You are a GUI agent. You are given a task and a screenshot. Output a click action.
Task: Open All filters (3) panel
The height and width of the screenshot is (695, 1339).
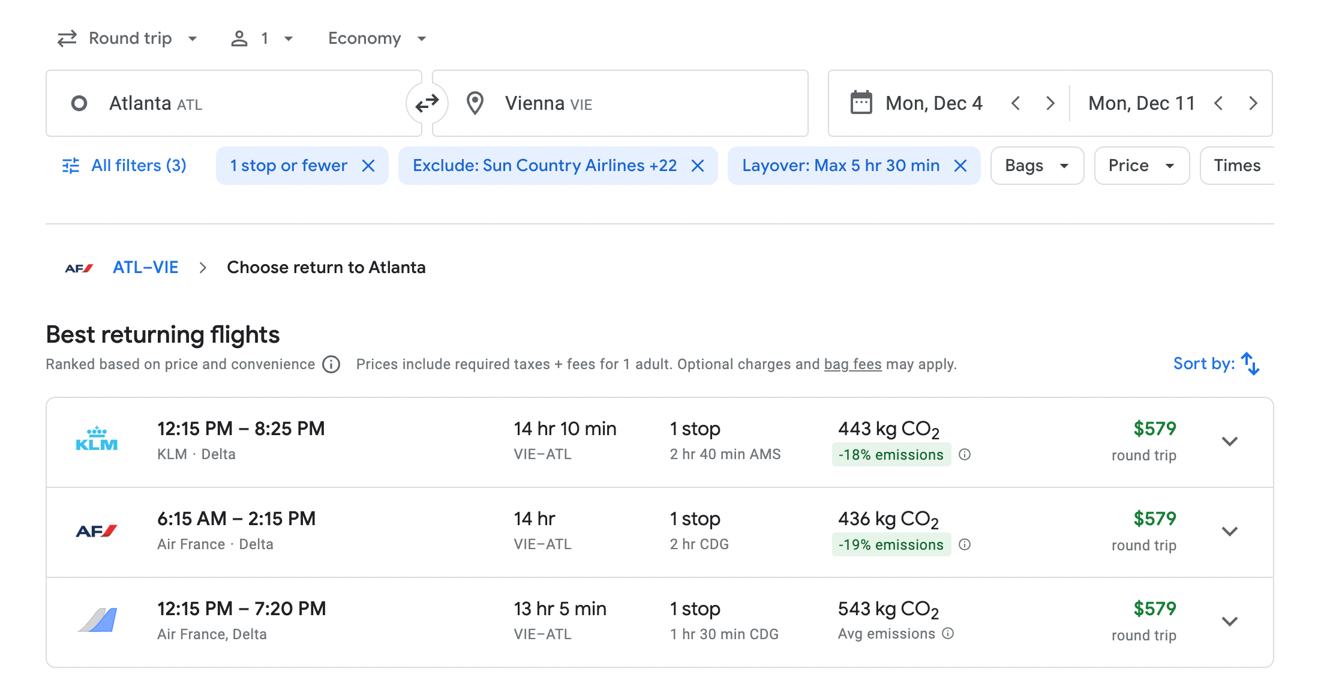125,166
